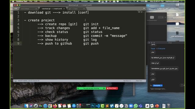This screenshot has height=109, width=195.
Task: Close the 'download git' tab
Action: (64, 9)
